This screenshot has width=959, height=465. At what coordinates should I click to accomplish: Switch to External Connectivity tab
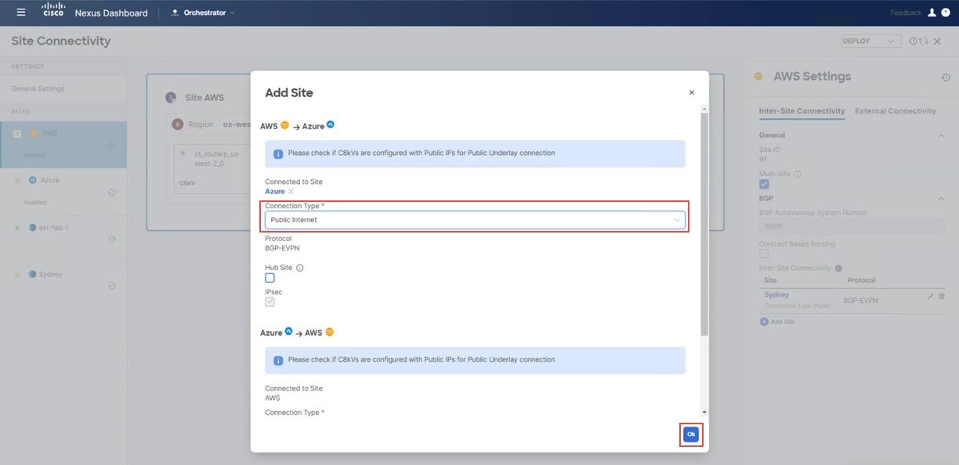click(896, 111)
